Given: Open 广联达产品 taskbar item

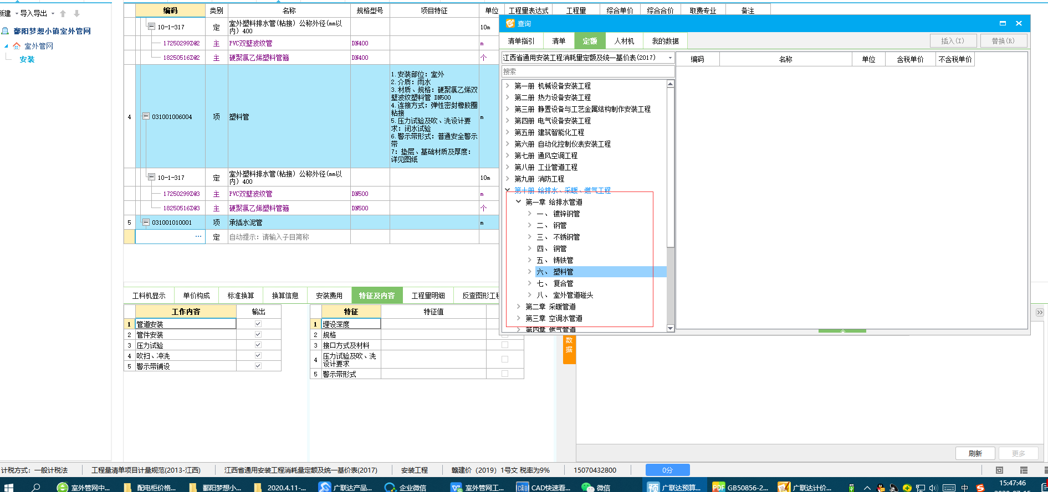Looking at the screenshot, I should click(346, 487).
